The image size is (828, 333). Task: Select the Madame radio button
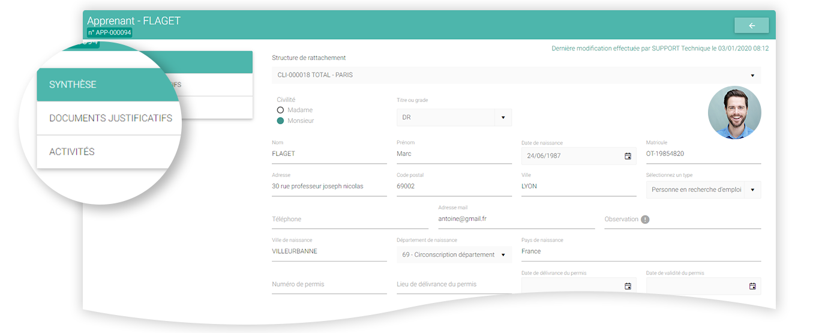pos(280,110)
